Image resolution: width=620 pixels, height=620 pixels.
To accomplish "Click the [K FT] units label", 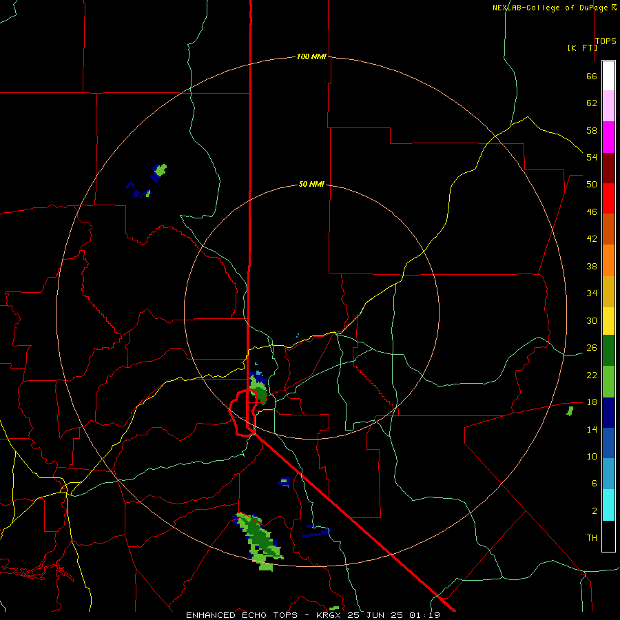I will [x=582, y=48].
